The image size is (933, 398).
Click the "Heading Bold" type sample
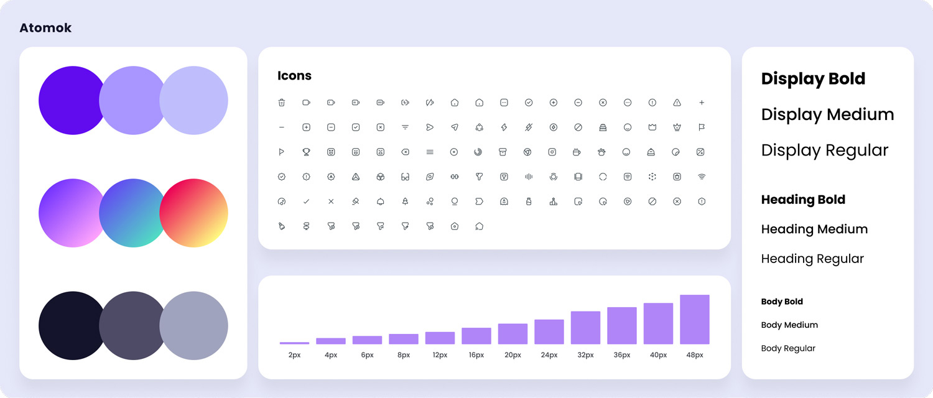[803, 200]
